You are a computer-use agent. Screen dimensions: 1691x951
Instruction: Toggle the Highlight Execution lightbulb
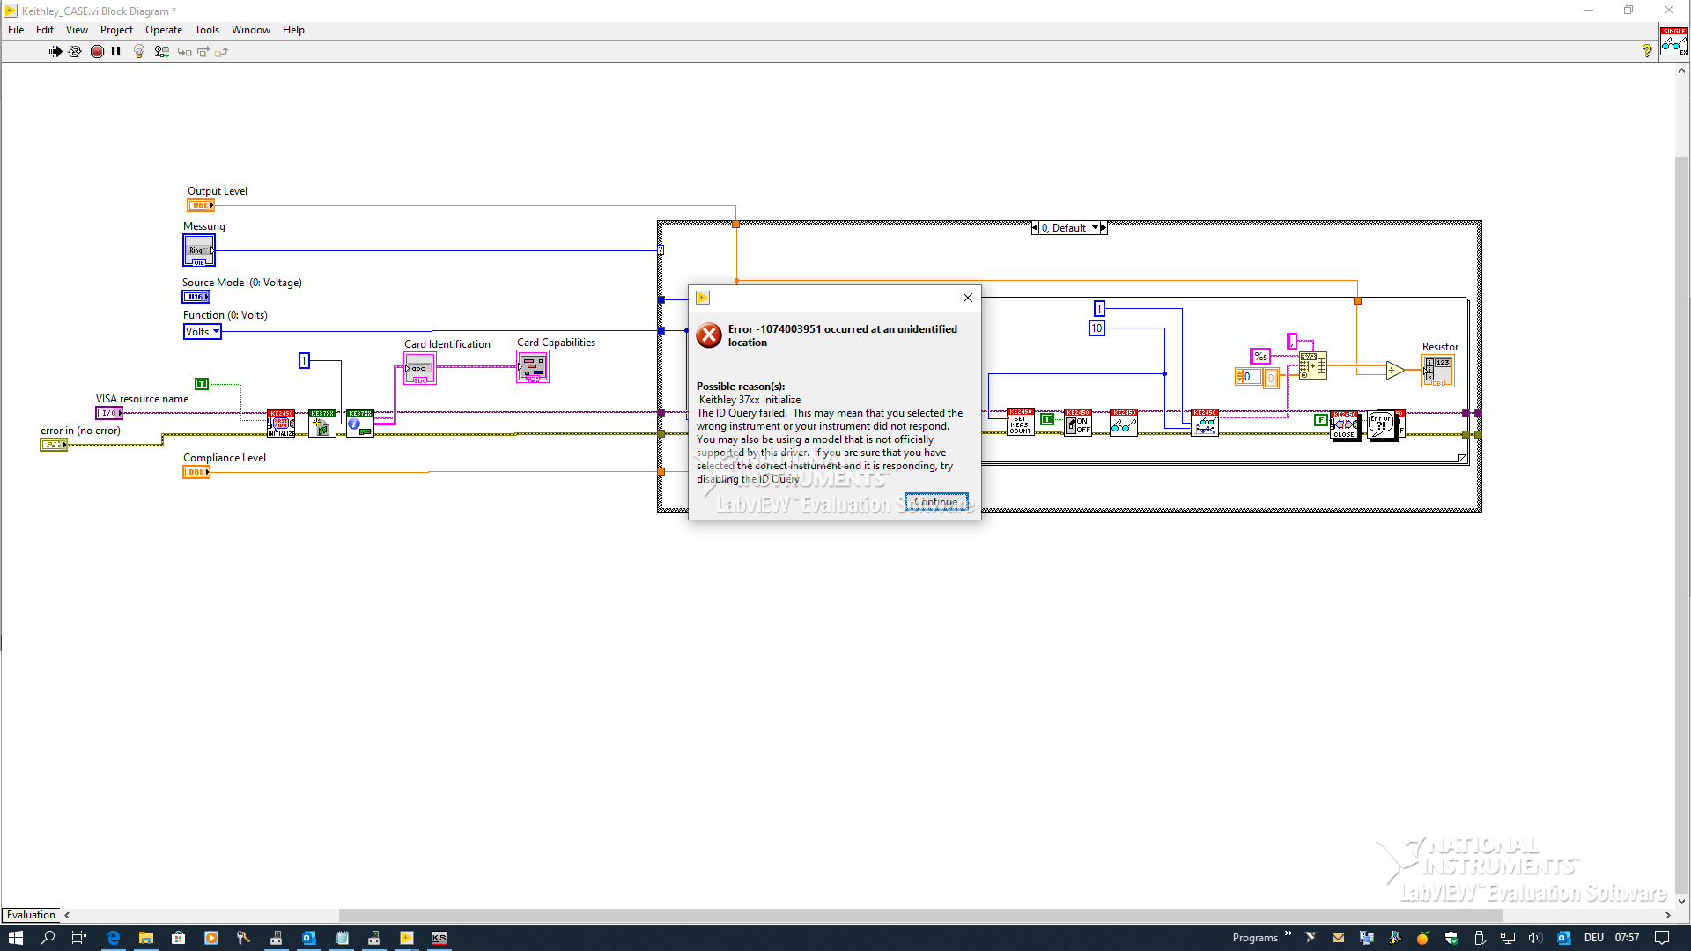[x=138, y=52]
